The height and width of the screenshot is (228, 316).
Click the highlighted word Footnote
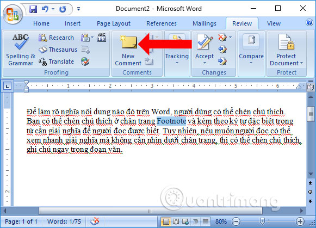pos(171,121)
